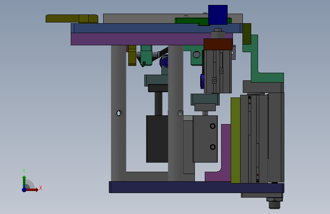Select the olive-green vertical plate beside the actuator
330x214 pixels.
[236, 140]
